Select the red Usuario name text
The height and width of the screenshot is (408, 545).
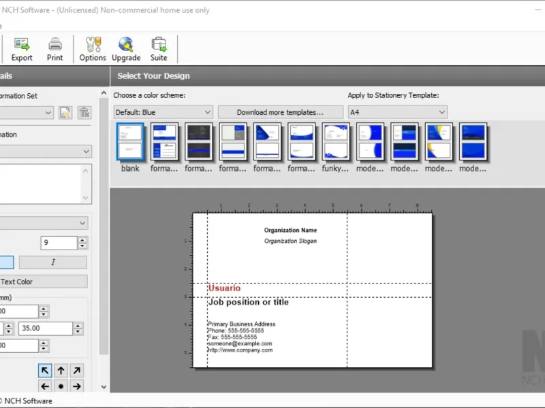(224, 288)
